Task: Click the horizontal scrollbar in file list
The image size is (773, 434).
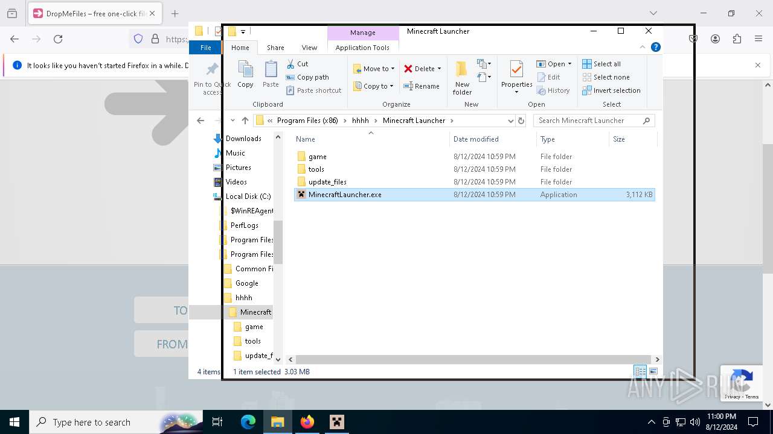Action: tap(473, 359)
